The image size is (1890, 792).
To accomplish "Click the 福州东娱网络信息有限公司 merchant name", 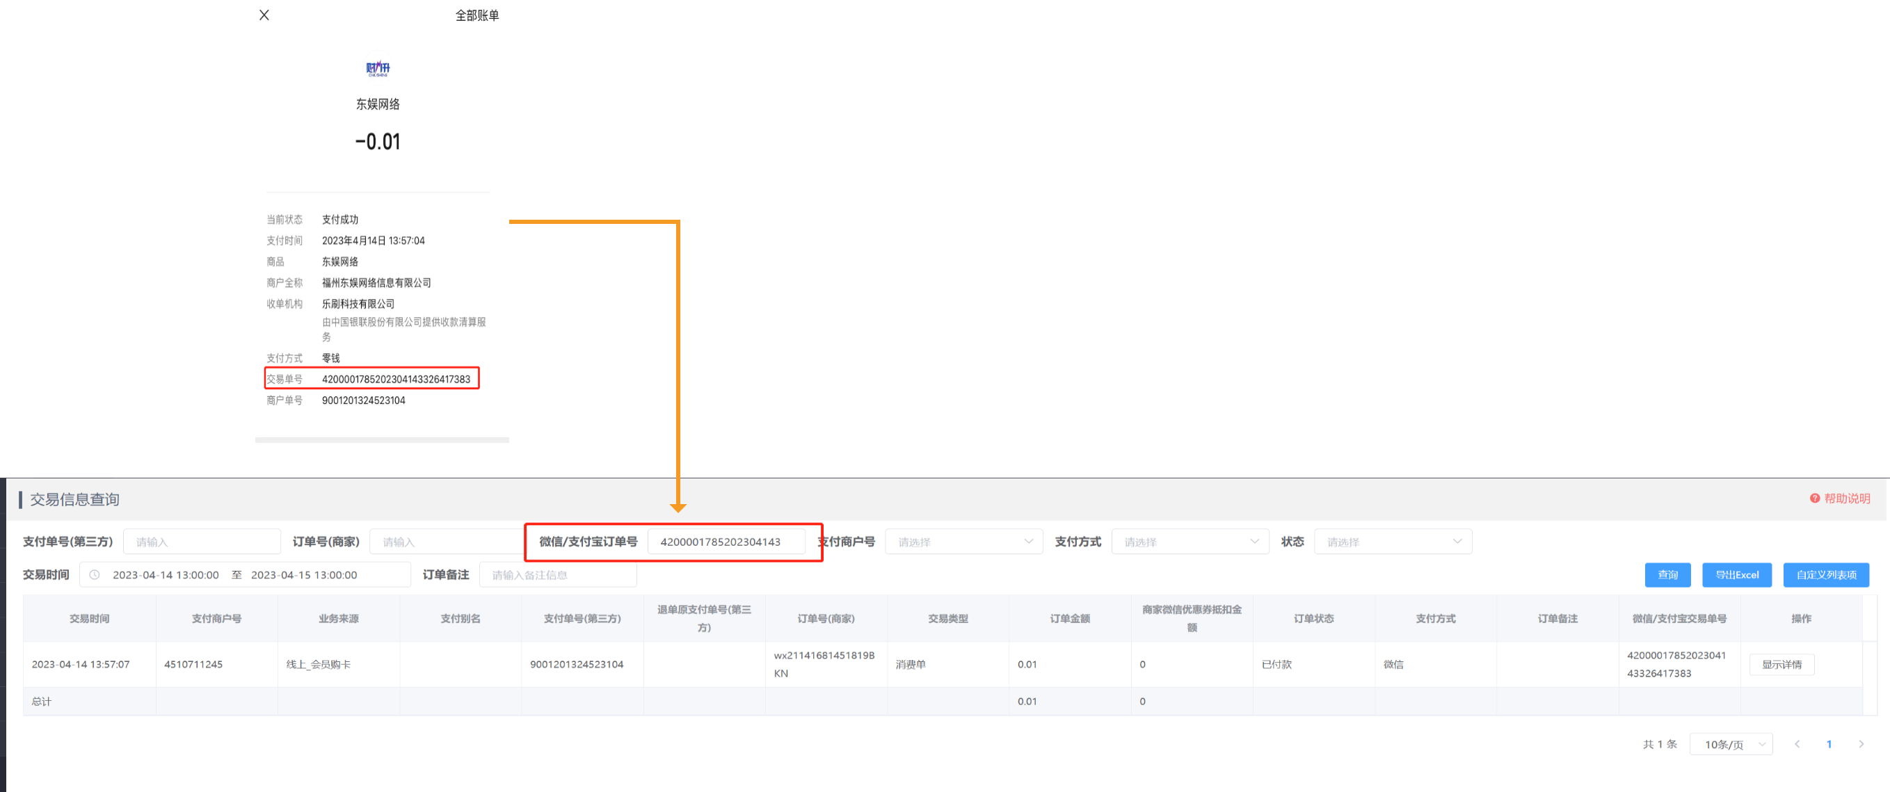I will pos(376,283).
